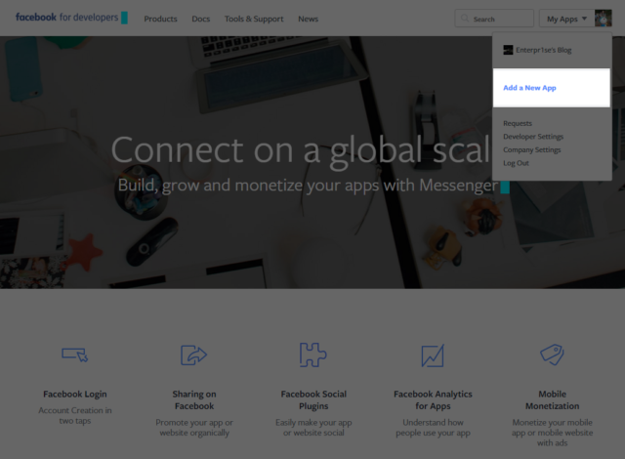The width and height of the screenshot is (625, 459).
Task: Click 'Account Creation in two taps' text
Action: coord(75,415)
